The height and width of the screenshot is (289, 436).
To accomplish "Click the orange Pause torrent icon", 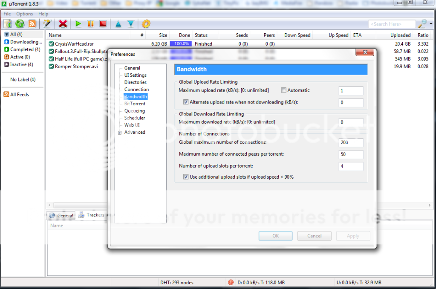I will (x=90, y=24).
